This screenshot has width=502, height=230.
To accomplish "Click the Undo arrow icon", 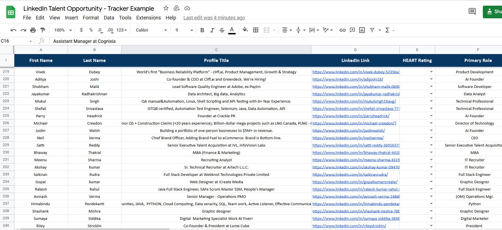I will pos(13,30).
